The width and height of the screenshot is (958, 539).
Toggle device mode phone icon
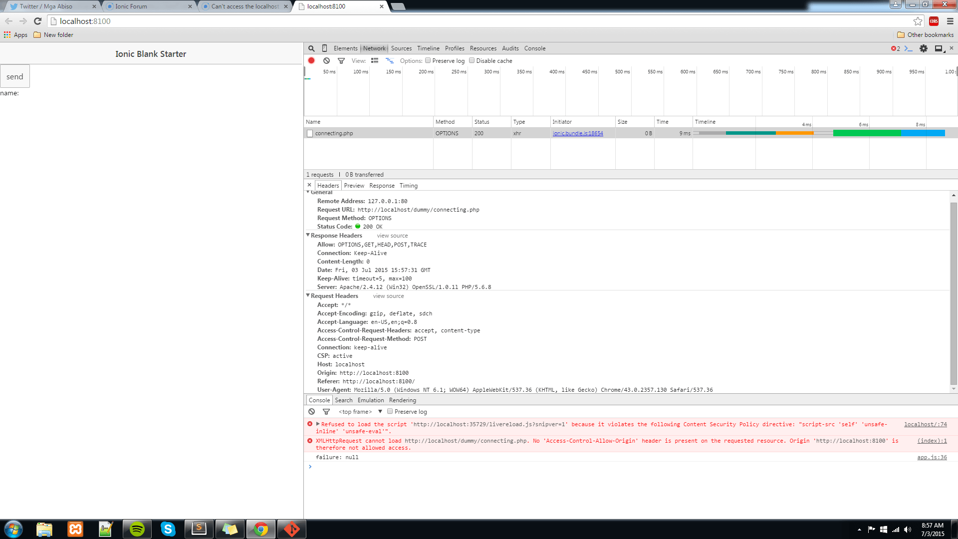click(x=324, y=48)
